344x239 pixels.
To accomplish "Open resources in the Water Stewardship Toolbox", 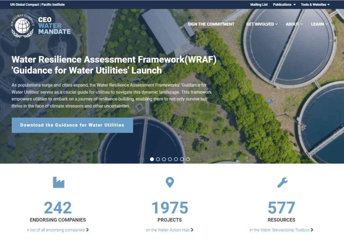I will click(x=282, y=230).
